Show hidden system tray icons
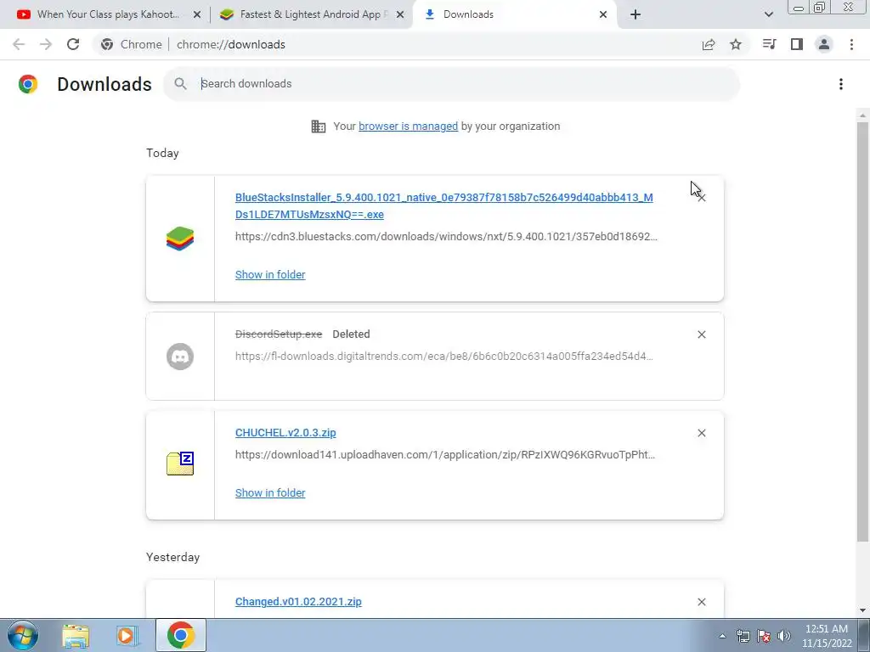The width and height of the screenshot is (870, 652). coord(722,636)
